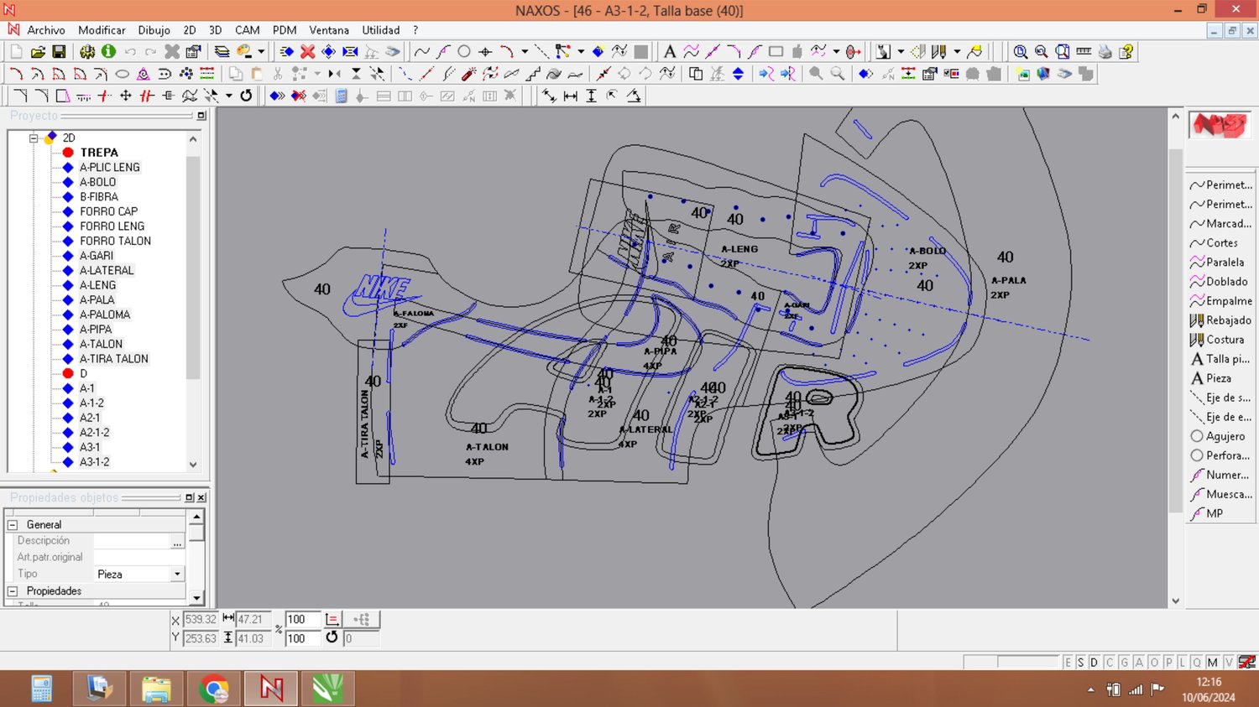Click the 3D shoe preview thumbnail
Image resolution: width=1259 pixels, height=707 pixels.
click(1220, 126)
